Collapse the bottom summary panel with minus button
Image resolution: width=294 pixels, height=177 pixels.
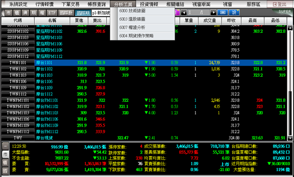5,146
